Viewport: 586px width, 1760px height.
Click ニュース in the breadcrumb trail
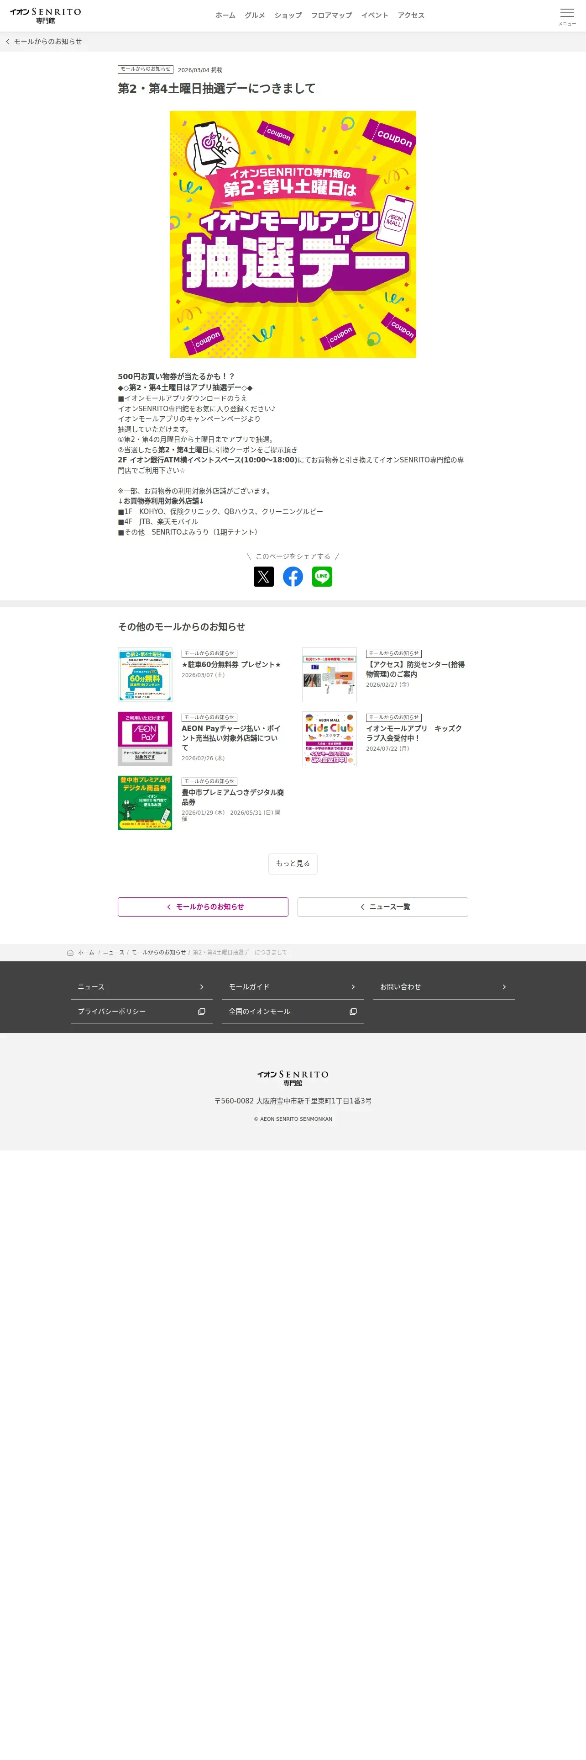113,953
